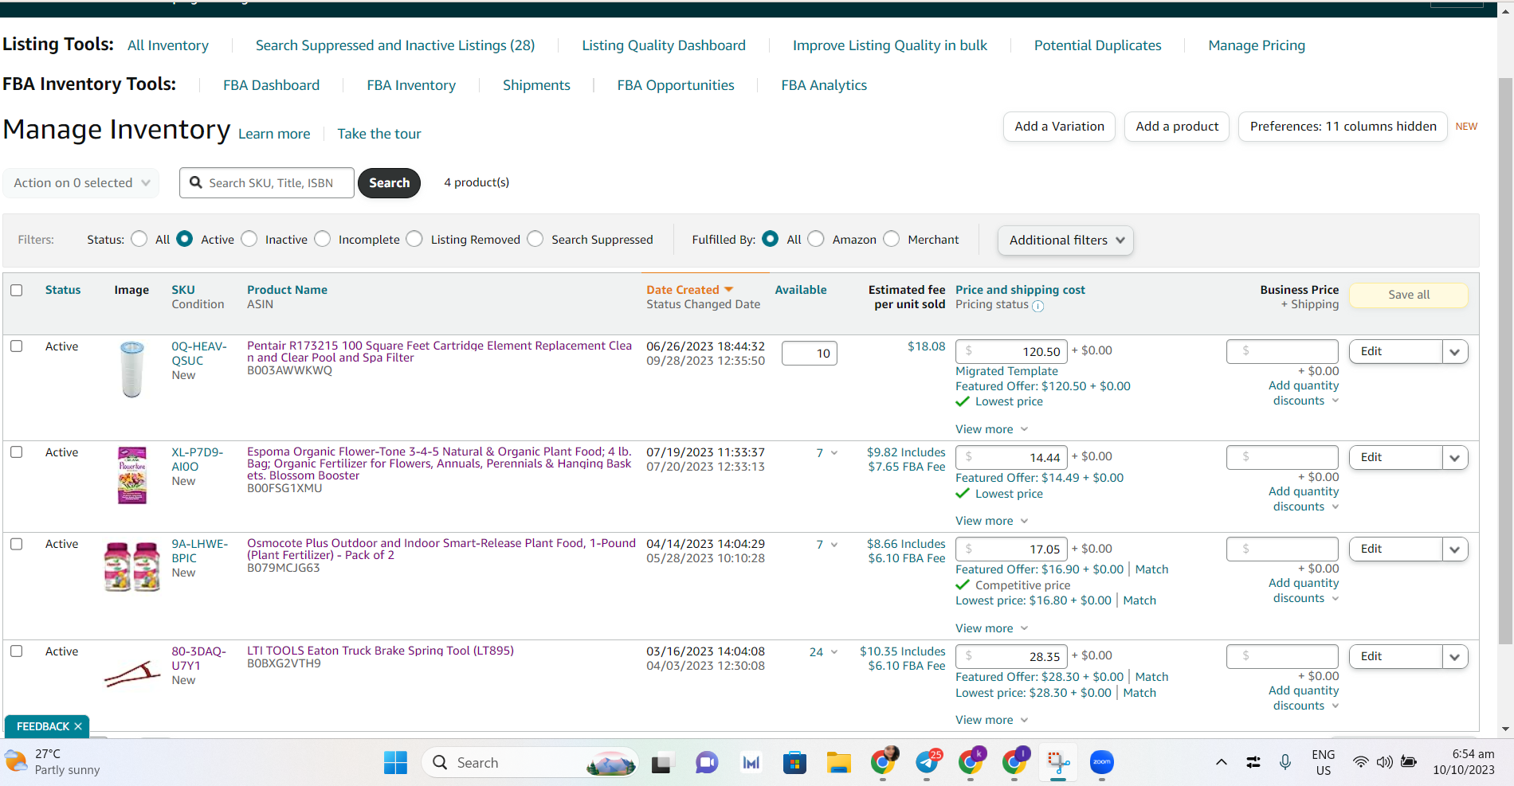Open Improve Listing Quality in bulk
Viewport: 1514px width, 786px height.
pos(890,45)
